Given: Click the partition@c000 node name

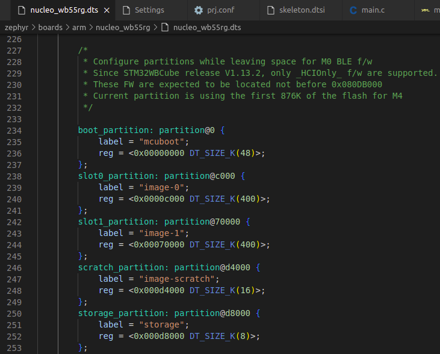Looking at the screenshot, I should tap(199, 176).
